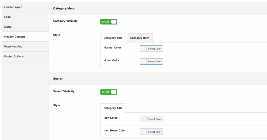
Task: Click Select Color button for Hover Color
Action: click(x=155, y=62)
